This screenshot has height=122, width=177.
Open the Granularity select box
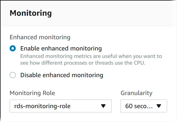point(144,106)
